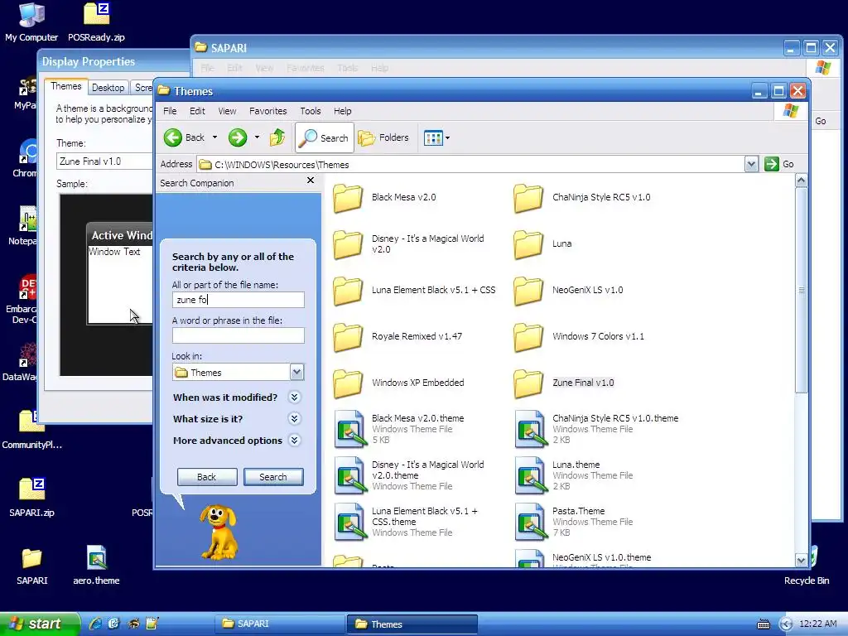Image resolution: width=848 pixels, height=636 pixels.
Task: Open Back button history dropdown arrow
Action: coord(214,137)
